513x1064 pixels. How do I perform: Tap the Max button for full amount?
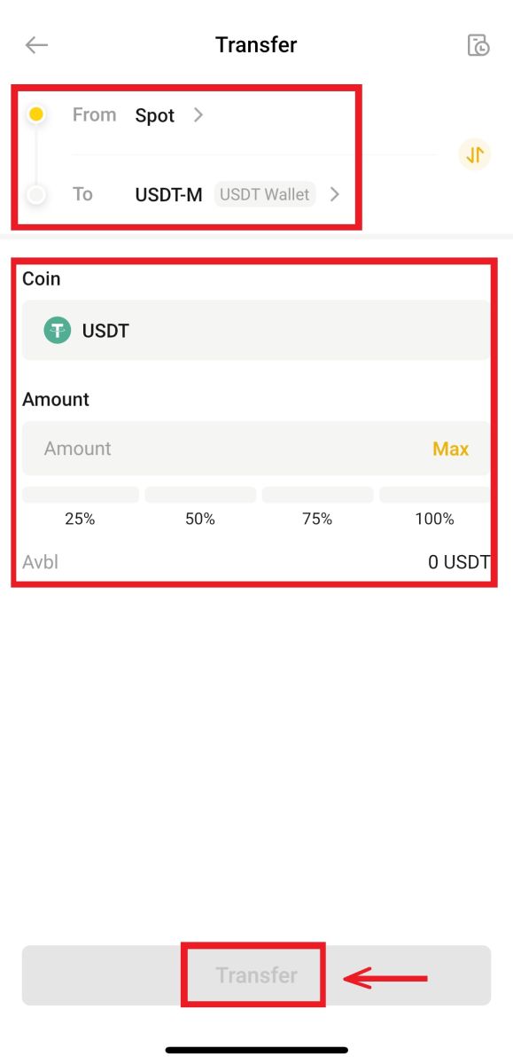pyautogui.click(x=451, y=449)
